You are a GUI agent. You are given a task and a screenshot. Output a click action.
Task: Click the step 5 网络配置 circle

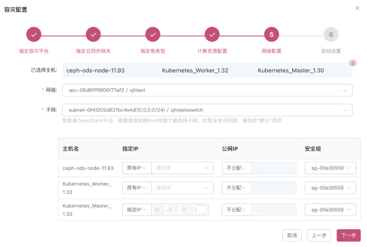[272, 35]
